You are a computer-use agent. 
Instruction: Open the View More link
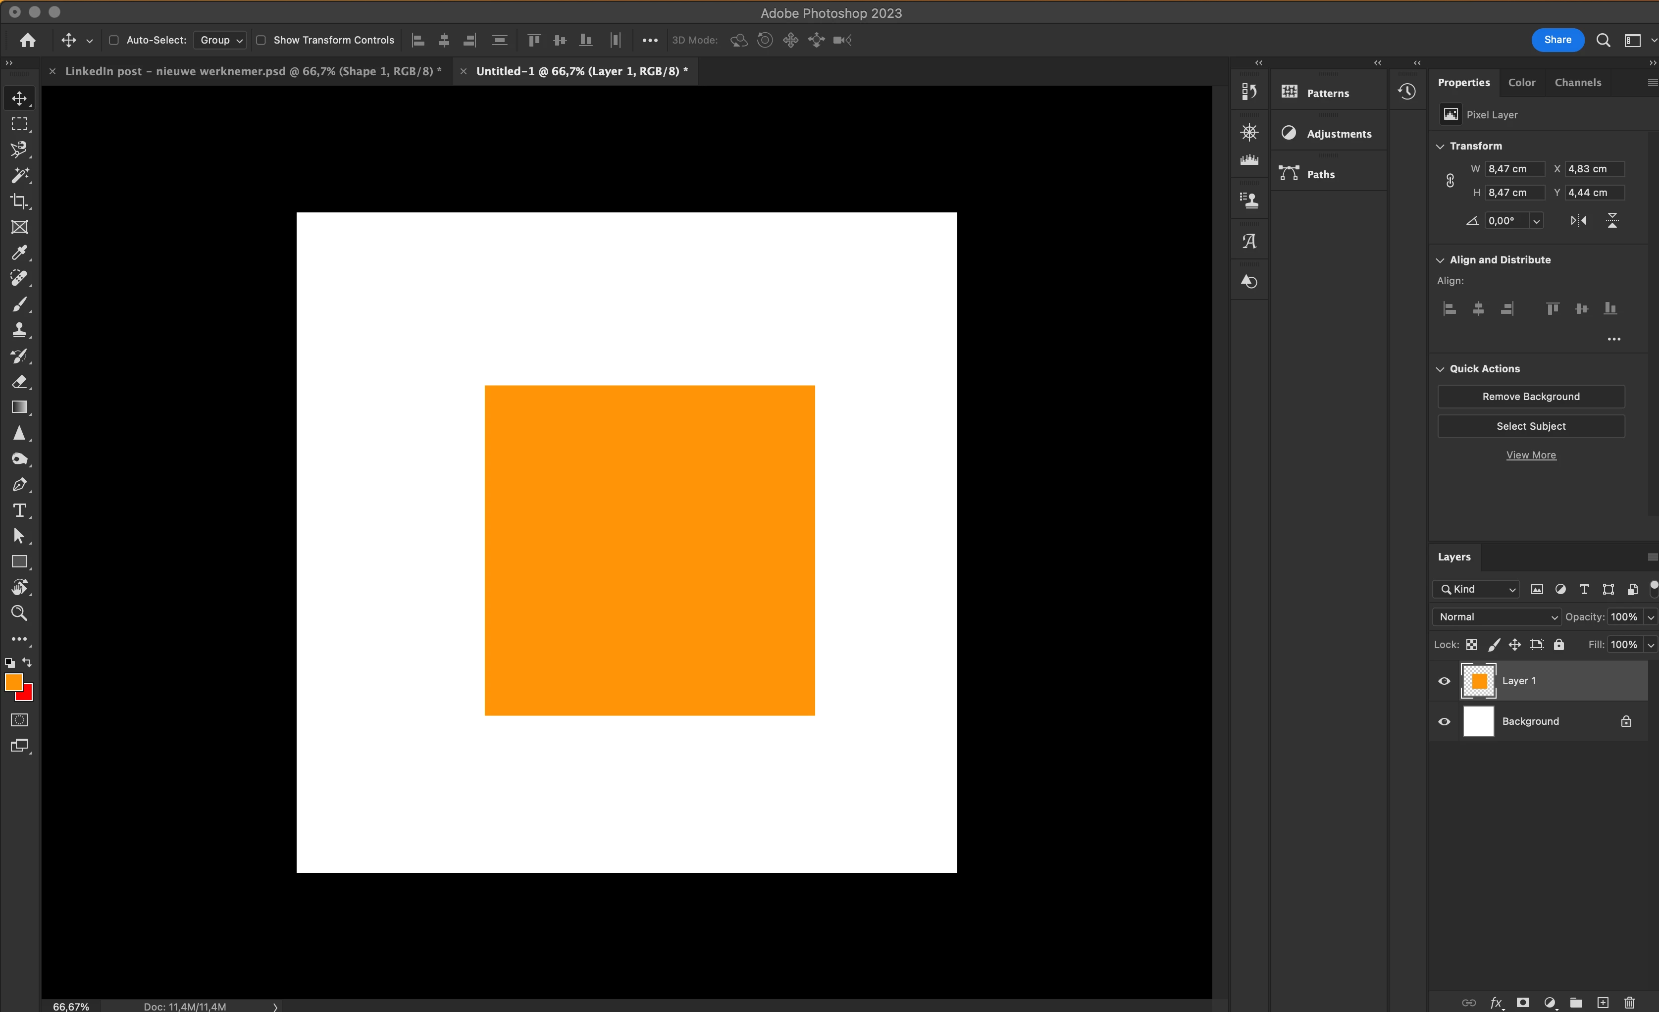pos(1530,455)
